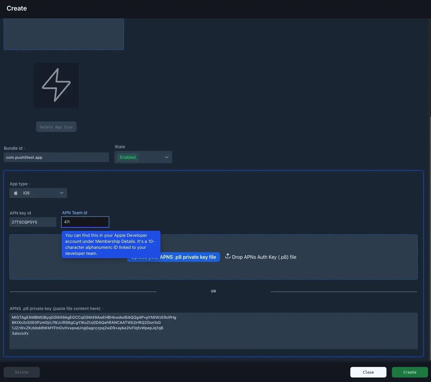Click the APNS .p8 private key textarea
This screenshot has width=431, height=382.
[x=213, y=331]
